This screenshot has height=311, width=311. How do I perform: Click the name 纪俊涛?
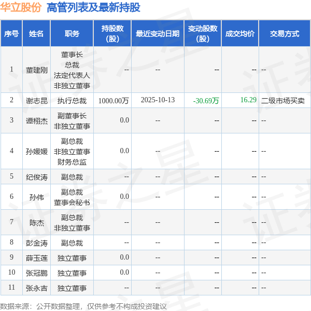[x=37, y=177]
